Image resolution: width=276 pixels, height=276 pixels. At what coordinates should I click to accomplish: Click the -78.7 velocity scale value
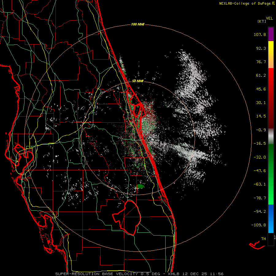point(260,198)
